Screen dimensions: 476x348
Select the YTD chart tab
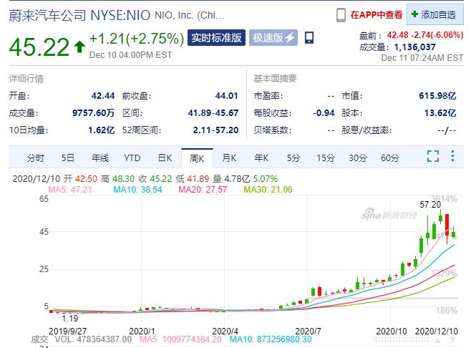132,158
